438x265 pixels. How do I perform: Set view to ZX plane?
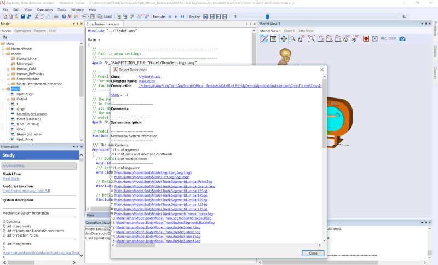(330, 38)
